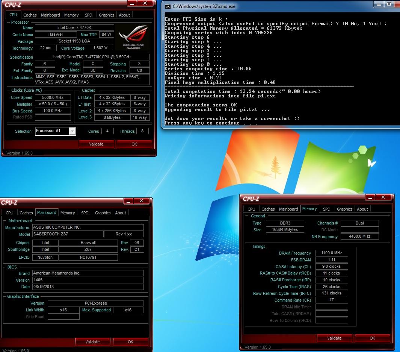Open SPD tab in Mainboard window
Image resolution: width=400 pixels, height=352 pixels.
85,213
